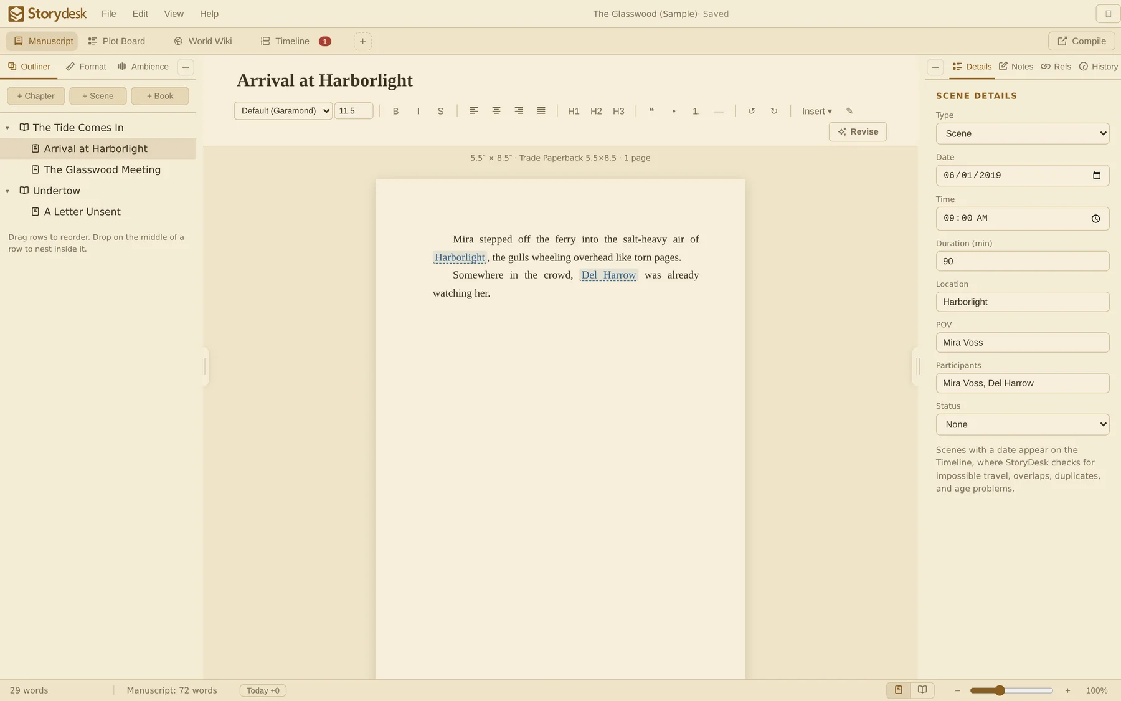Toggle strikethrough formatting
The height and width of the screenshot is (701, 1121).
440,111
